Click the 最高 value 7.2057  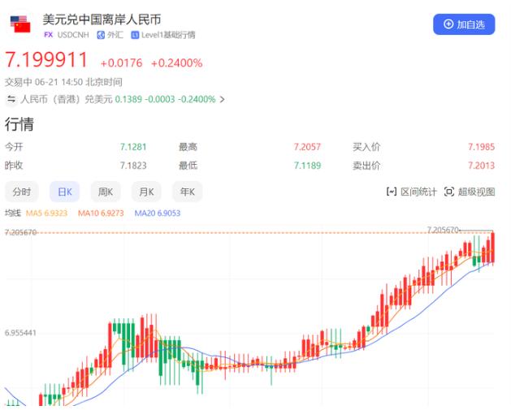307,147
